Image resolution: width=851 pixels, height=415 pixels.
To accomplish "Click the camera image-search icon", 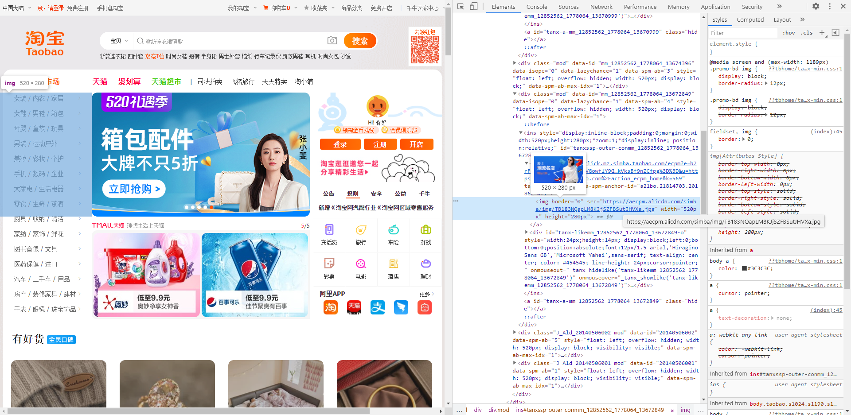I will 332,40.
